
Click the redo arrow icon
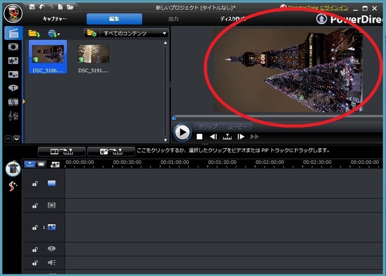pos(51,7)
